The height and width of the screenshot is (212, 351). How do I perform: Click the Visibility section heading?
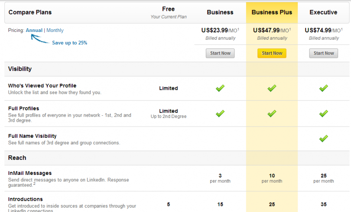[20, 69]
